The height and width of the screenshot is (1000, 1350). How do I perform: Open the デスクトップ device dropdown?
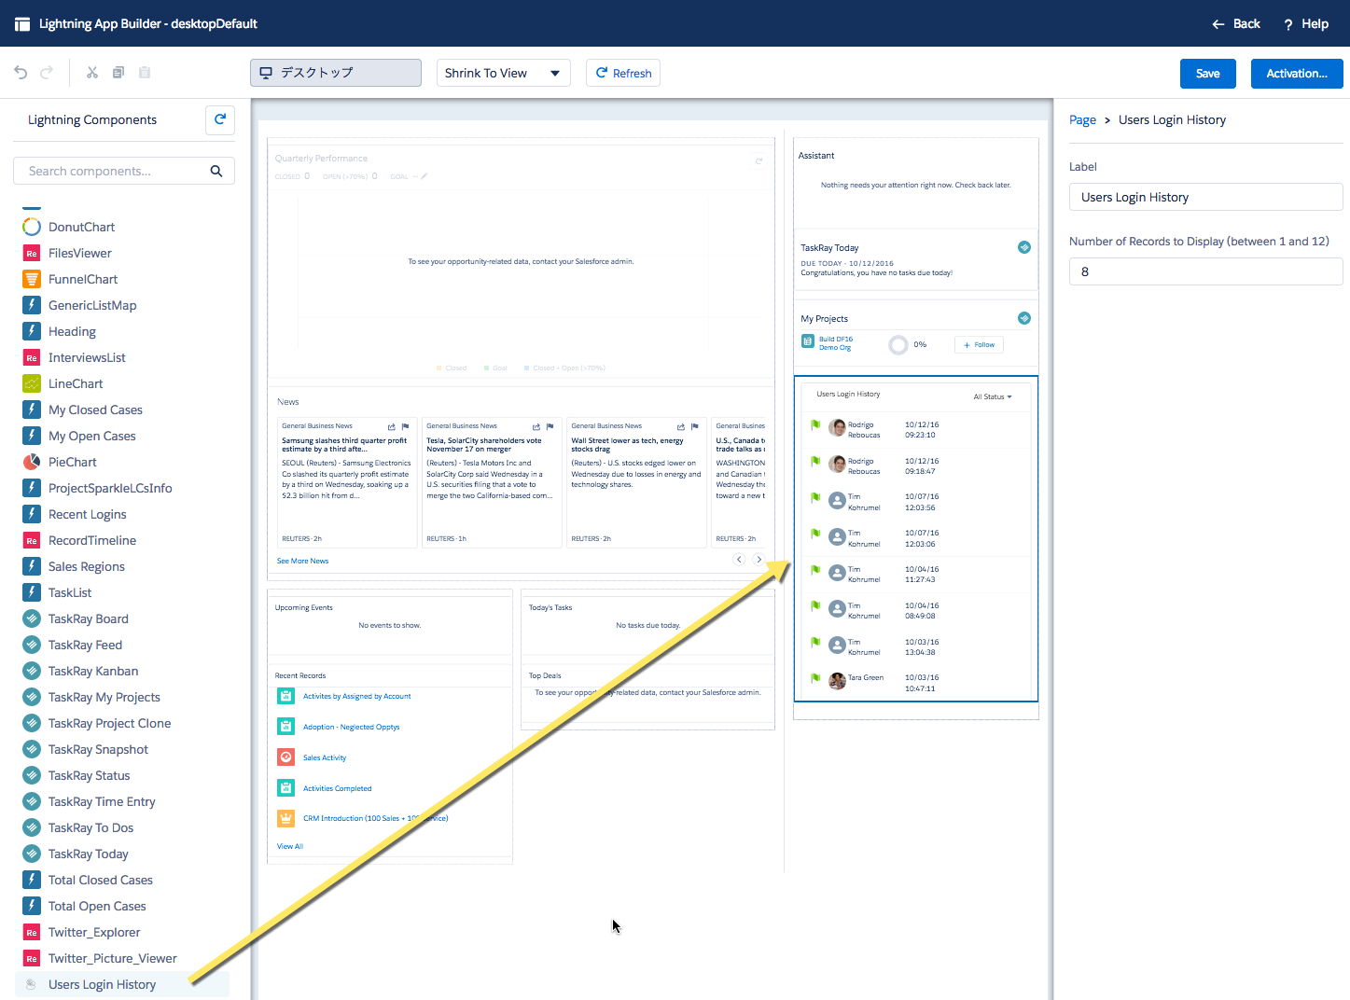coord(335,72)
